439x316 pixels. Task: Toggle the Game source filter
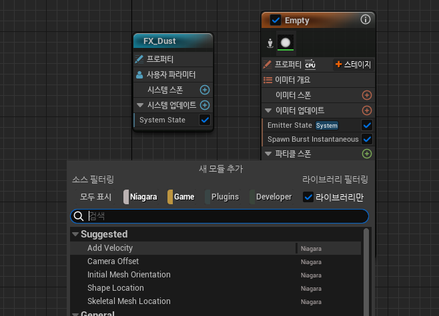pyautogui.click(x=181, y=197)
